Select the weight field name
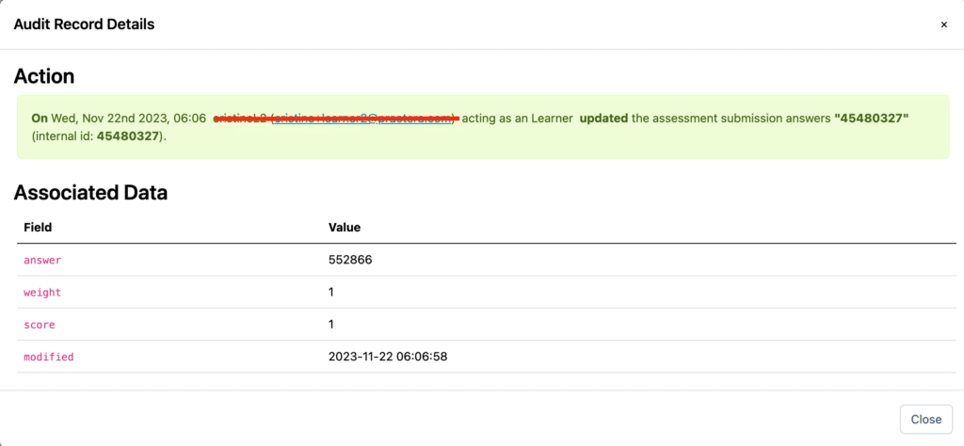The height and width of the screenshot is (446, 964). click(x=42, y=293)
